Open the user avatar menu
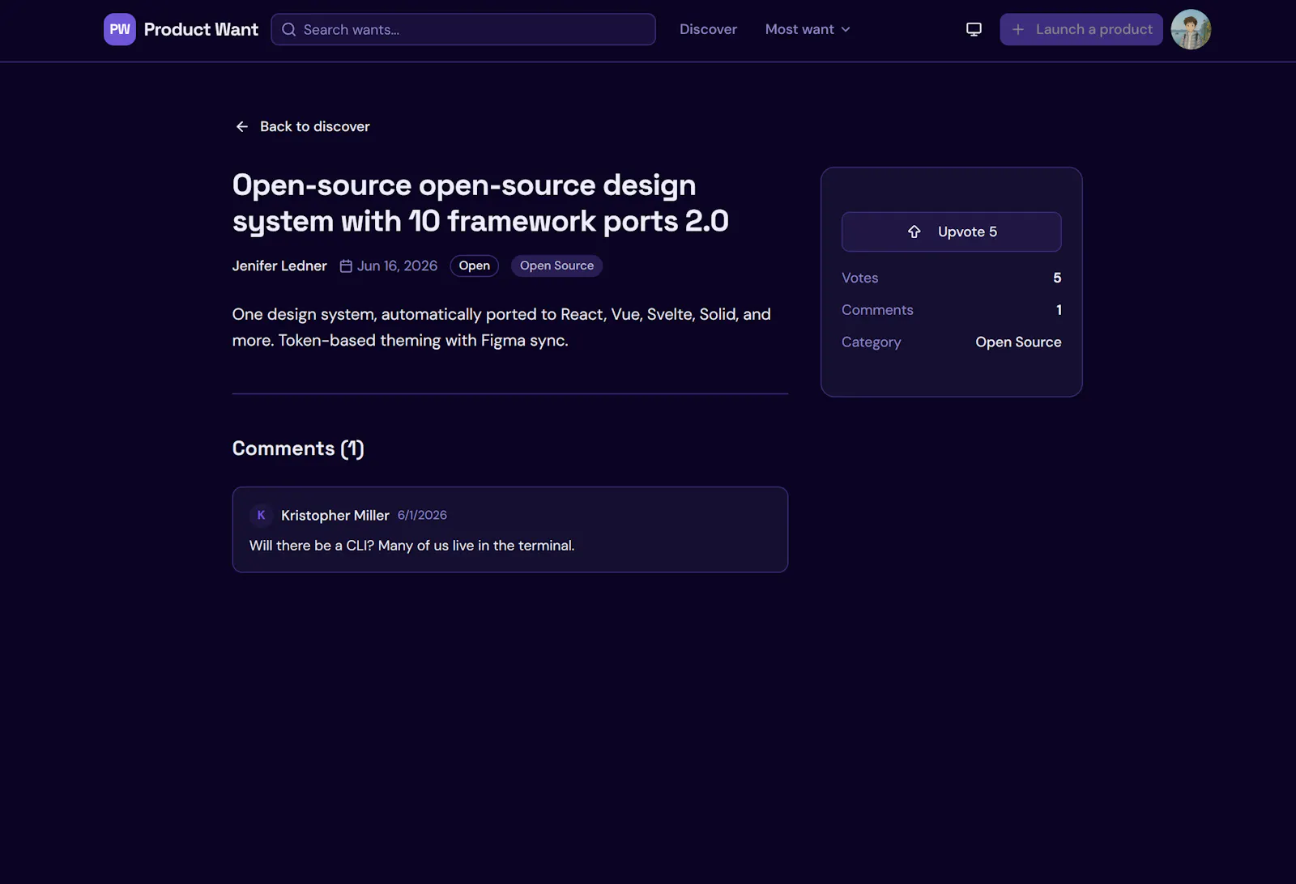The image size is (1296, 884). (x=1191, y=29)
